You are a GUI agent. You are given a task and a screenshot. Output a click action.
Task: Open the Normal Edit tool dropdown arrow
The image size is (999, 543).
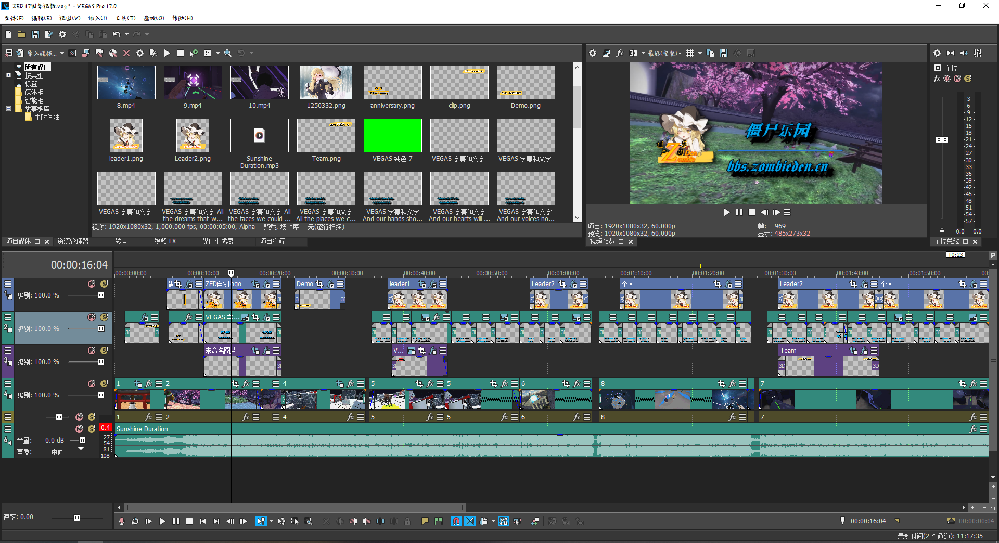click(271, 521)
